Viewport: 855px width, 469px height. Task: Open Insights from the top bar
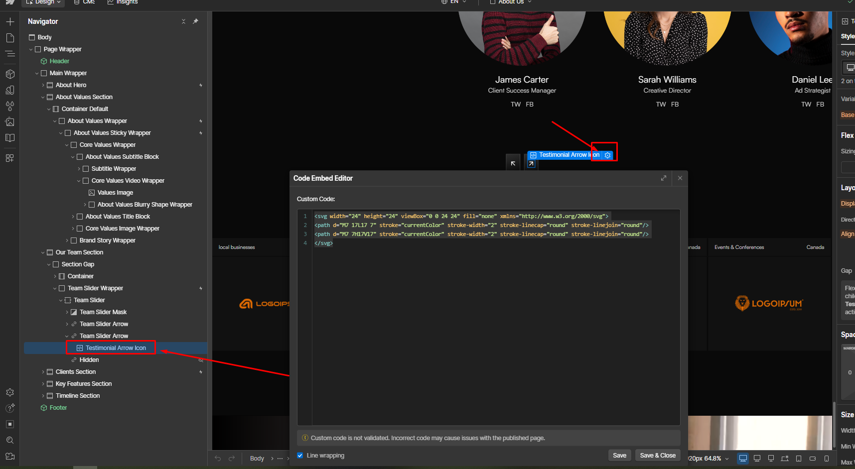(x=122, y=2)
